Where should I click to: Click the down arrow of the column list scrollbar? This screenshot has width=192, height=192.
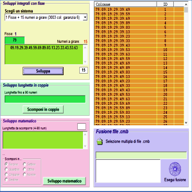coord(186,123)
